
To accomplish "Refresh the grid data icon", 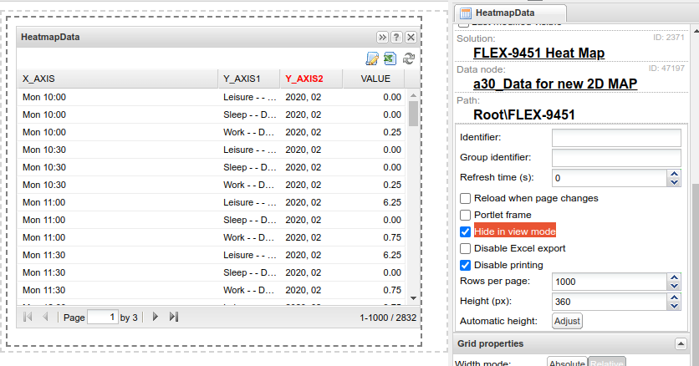I will click(x=408, y=58).
